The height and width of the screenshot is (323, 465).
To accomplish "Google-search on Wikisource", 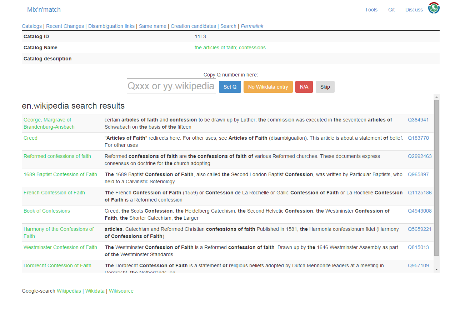I will tap(121, 291).
